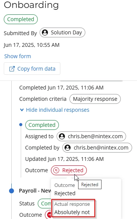Click the red stop icon beside Payroll Outcome
Viewport: 137px width, 219px height.
pyautogui.click(x=49, y=215)
